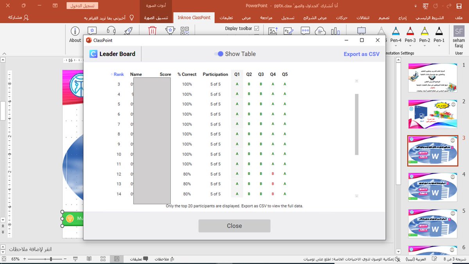Select slide 4 thumbnail in slide panel
469x264 pixels.
[x=432, y=188]
